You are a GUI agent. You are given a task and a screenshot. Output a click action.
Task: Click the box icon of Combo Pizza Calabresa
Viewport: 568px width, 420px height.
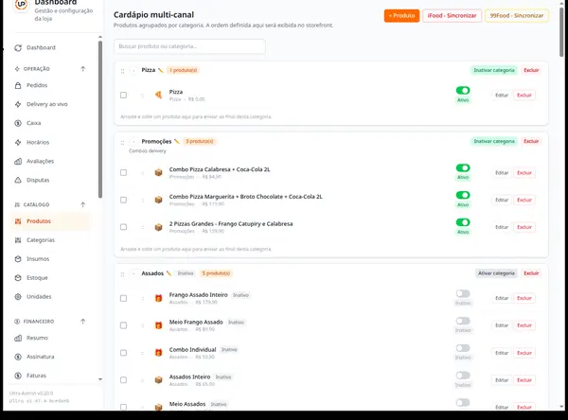pos(158,173)
